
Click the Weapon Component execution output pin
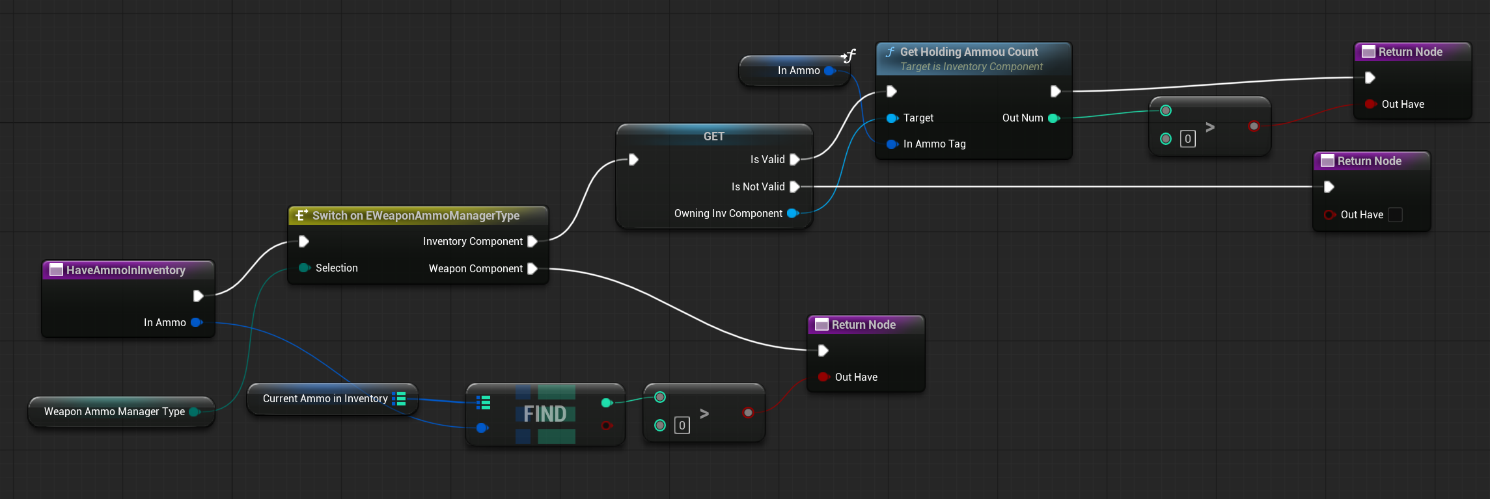tap(532, 269)
